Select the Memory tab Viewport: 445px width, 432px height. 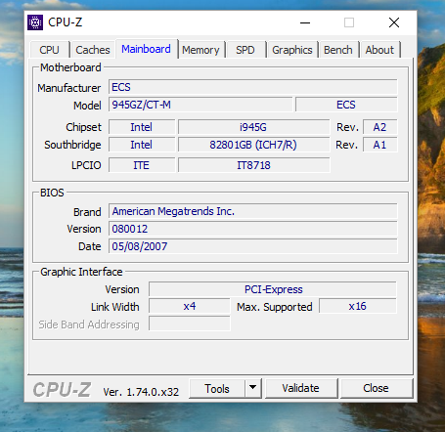click(x=200, y=50)
